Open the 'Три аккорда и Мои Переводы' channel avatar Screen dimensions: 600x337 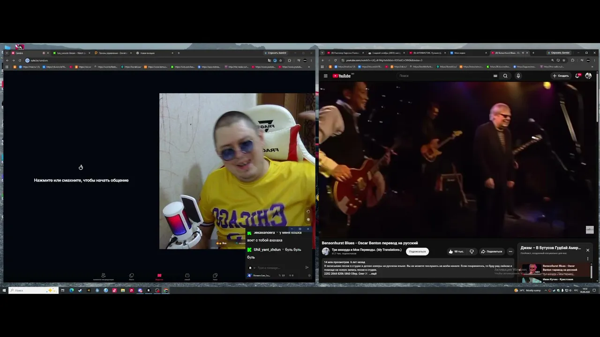(x=326, y=251)
